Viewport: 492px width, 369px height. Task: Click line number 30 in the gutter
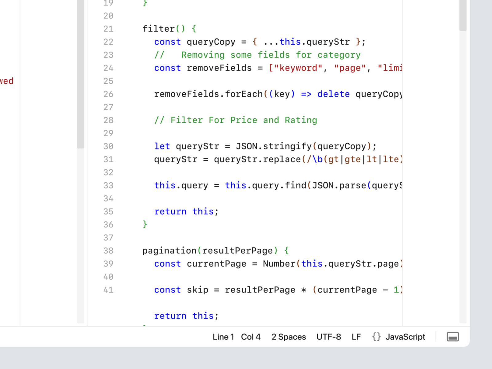click(108, 146)
